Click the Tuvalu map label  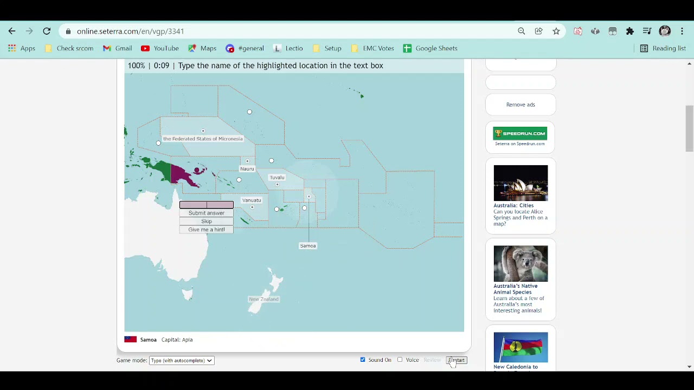(277, 177)
